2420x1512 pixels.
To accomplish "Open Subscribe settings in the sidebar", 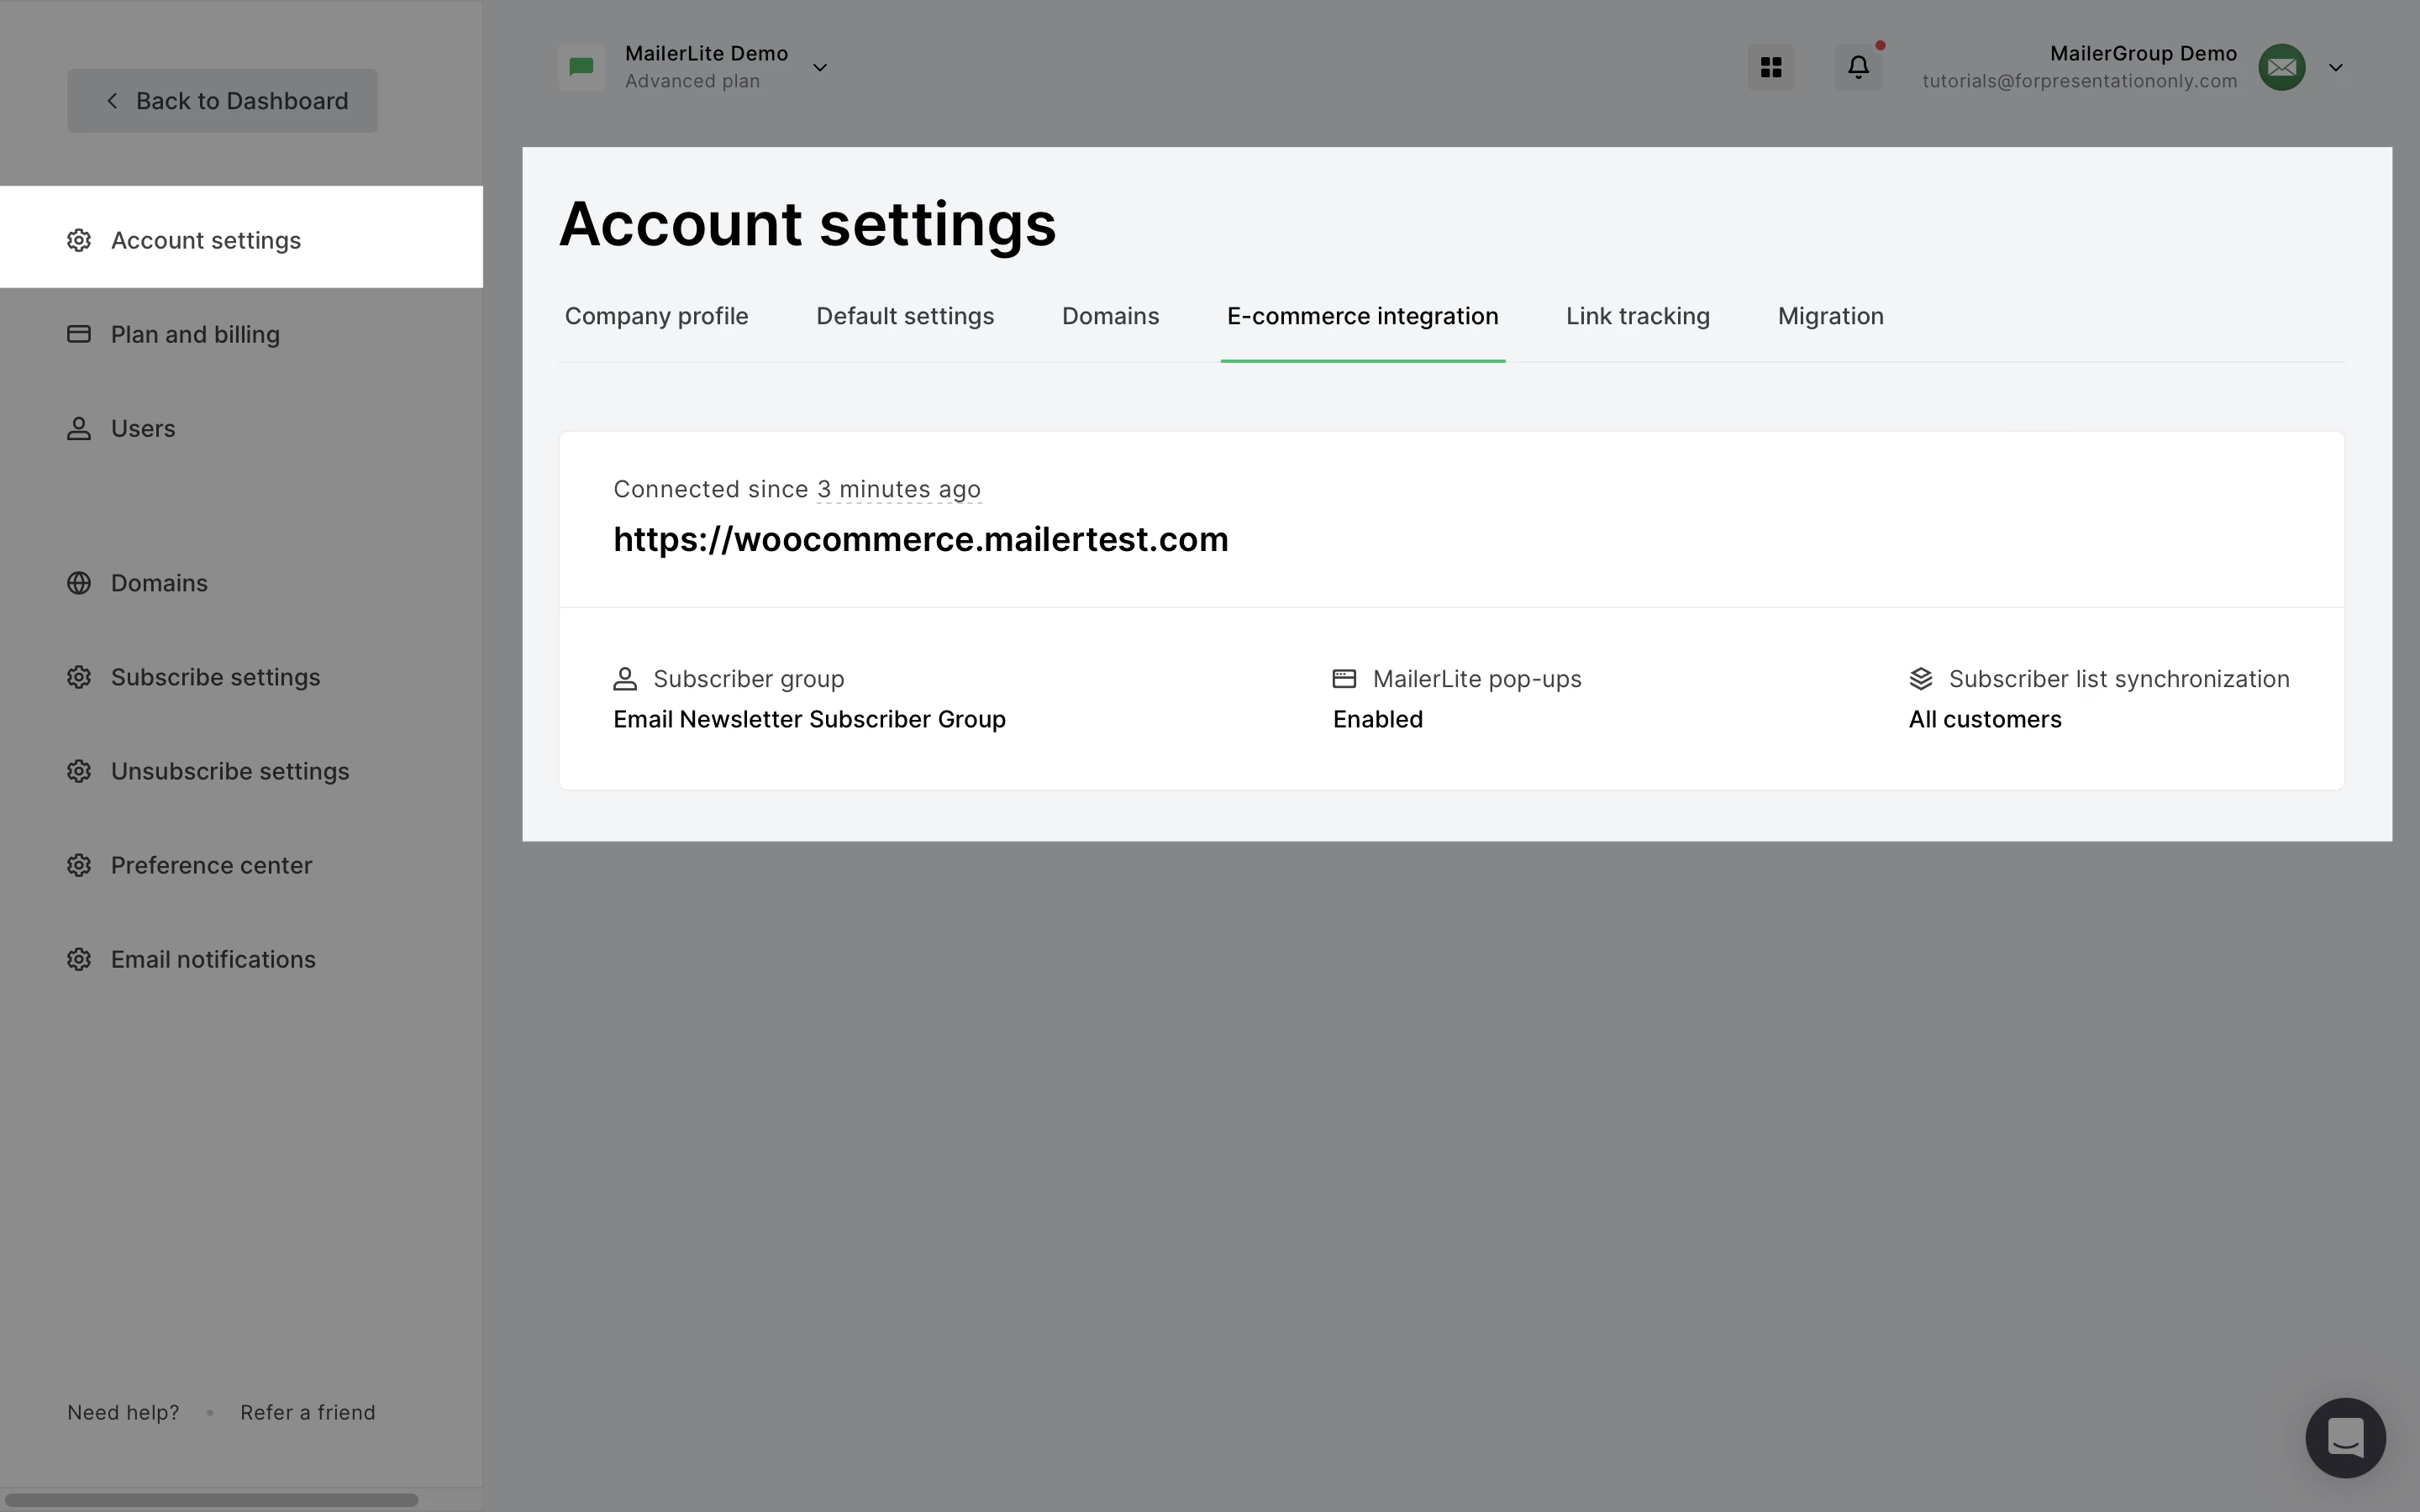I will click(215, 677).
